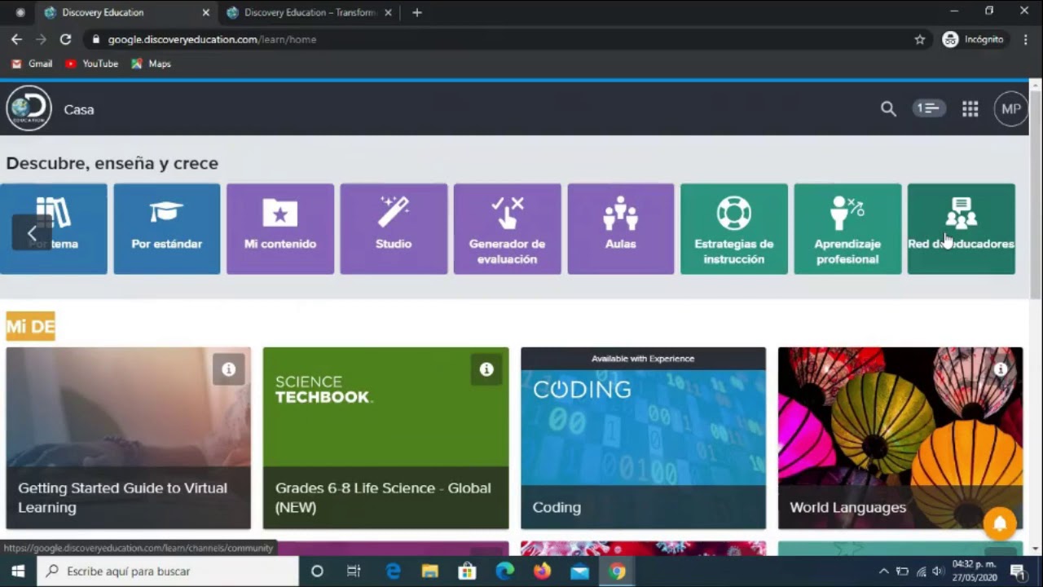Open Task View on the taskbar
Image resolution: width=1043 pixels, height=587 pixels.
tap(354, 572)
